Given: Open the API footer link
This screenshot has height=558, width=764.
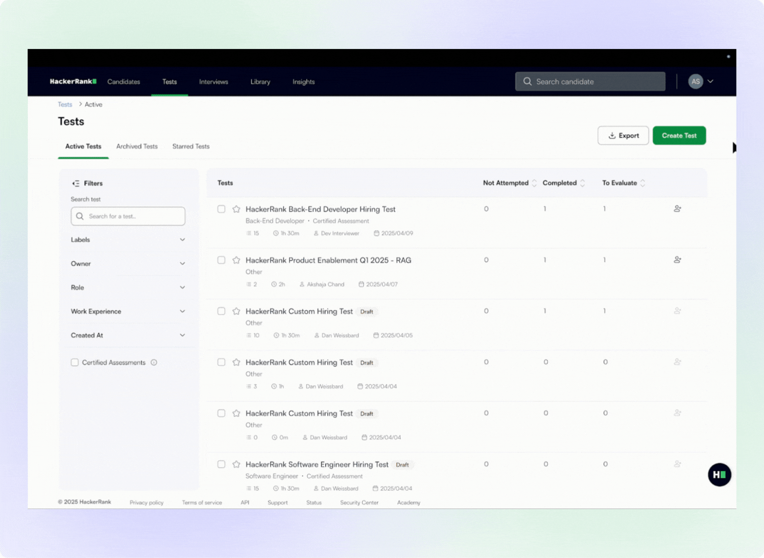Looking at the screenshot, I should pyautogui.click(x=245, y=503).
